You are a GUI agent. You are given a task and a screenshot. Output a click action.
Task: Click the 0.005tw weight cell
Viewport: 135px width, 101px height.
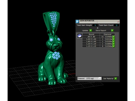(x=109, y=44)
